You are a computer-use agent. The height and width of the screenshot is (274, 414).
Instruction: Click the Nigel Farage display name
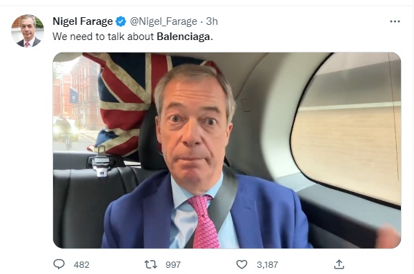tap(83, 21)
